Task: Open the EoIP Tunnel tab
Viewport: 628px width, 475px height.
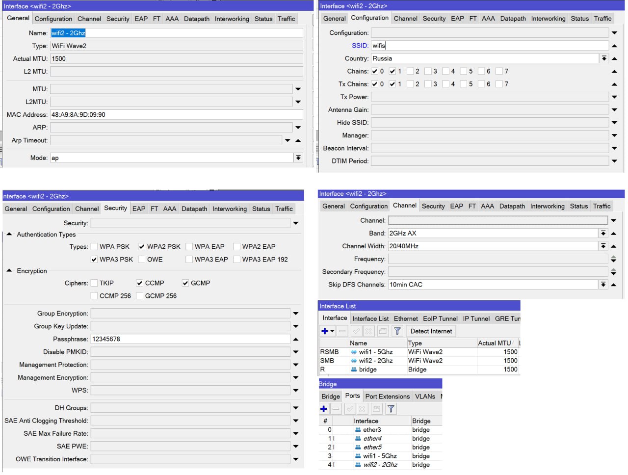Action: tap(440, 318)
